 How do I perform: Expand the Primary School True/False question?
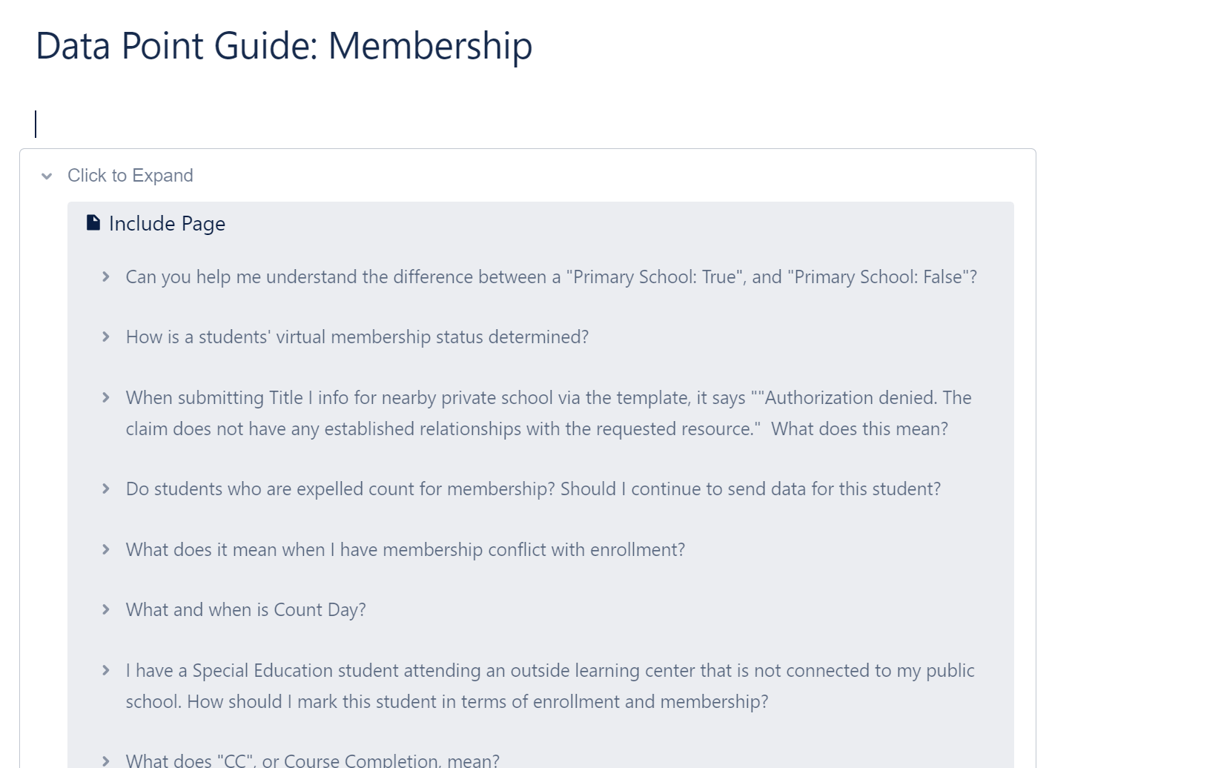point(106,277)
